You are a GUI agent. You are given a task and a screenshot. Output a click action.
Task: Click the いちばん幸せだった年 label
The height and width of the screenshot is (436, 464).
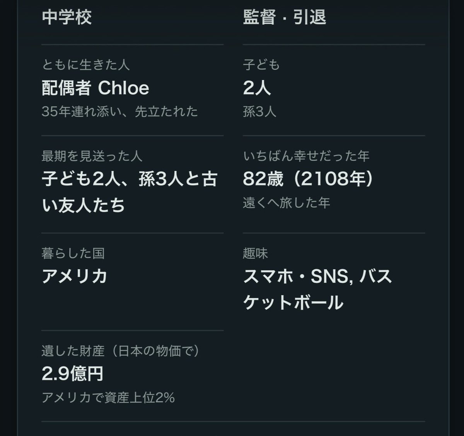tap(307, 156)
